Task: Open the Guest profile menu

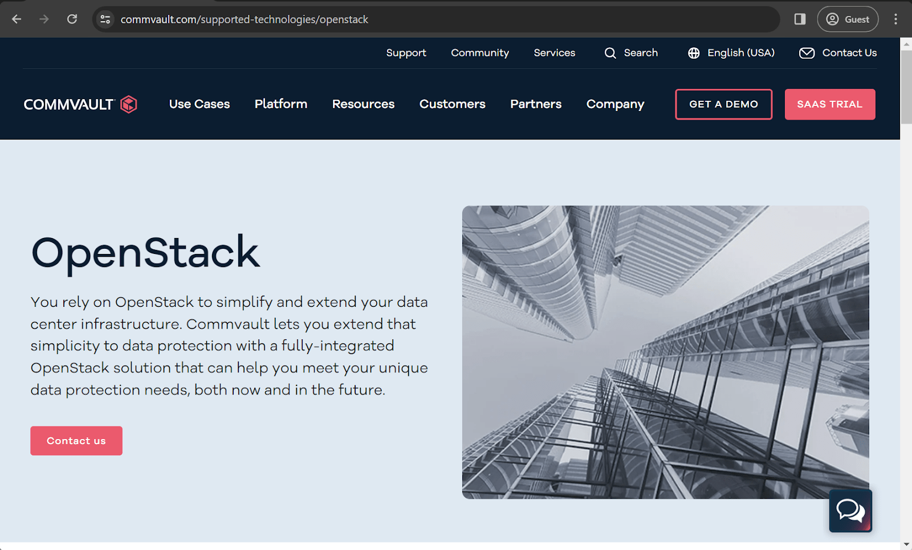Action: click(x=848, y=19)
